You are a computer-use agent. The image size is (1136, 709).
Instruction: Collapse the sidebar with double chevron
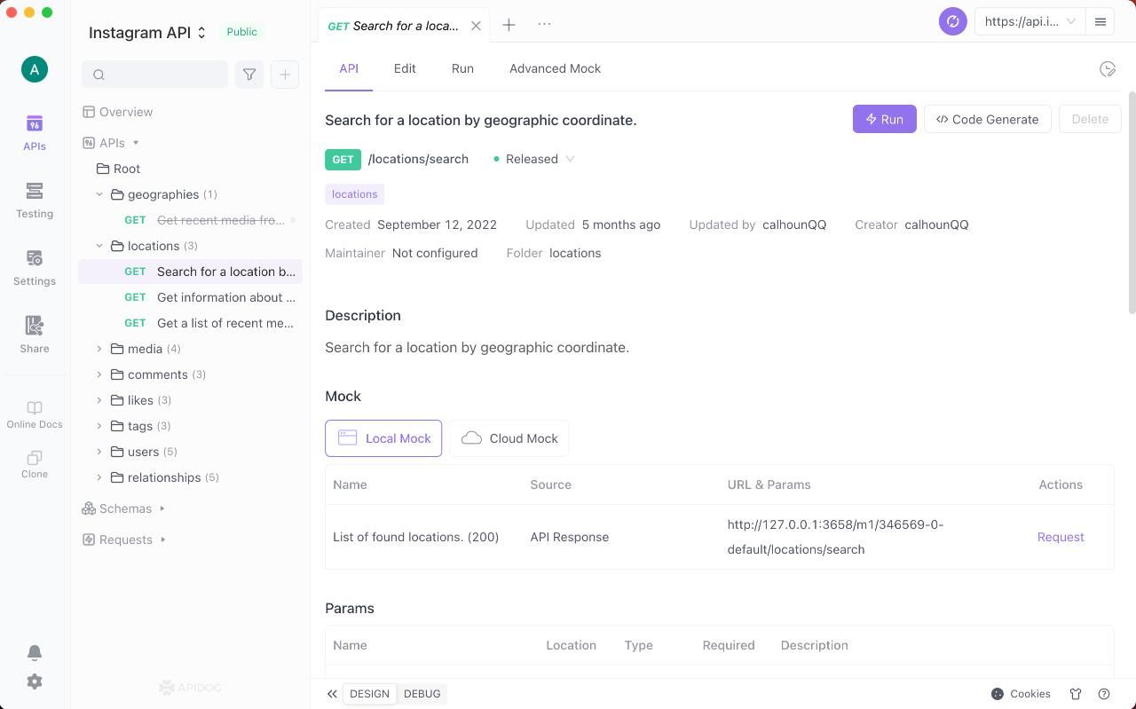click(x=332, y=694)
